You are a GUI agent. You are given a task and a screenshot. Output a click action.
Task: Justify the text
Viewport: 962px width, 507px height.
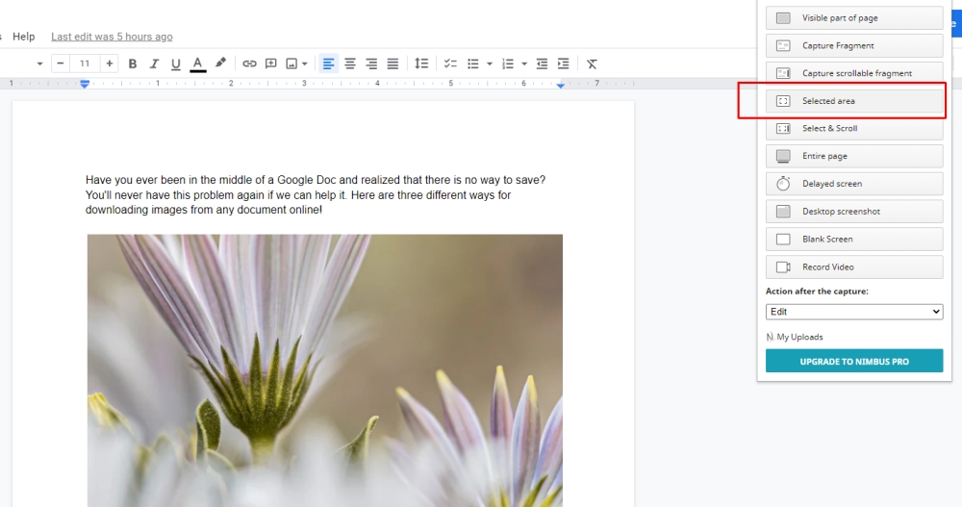coord(392,63)
